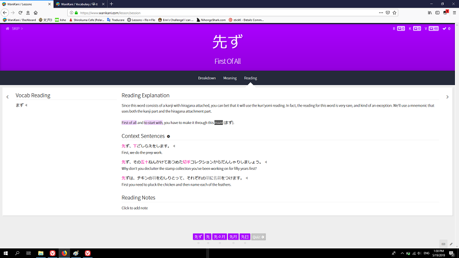Click to add a reading note

click(x=135, y=208)
